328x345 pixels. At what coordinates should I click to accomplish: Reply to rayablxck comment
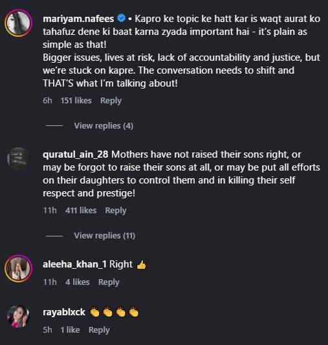tap(99, 330)
